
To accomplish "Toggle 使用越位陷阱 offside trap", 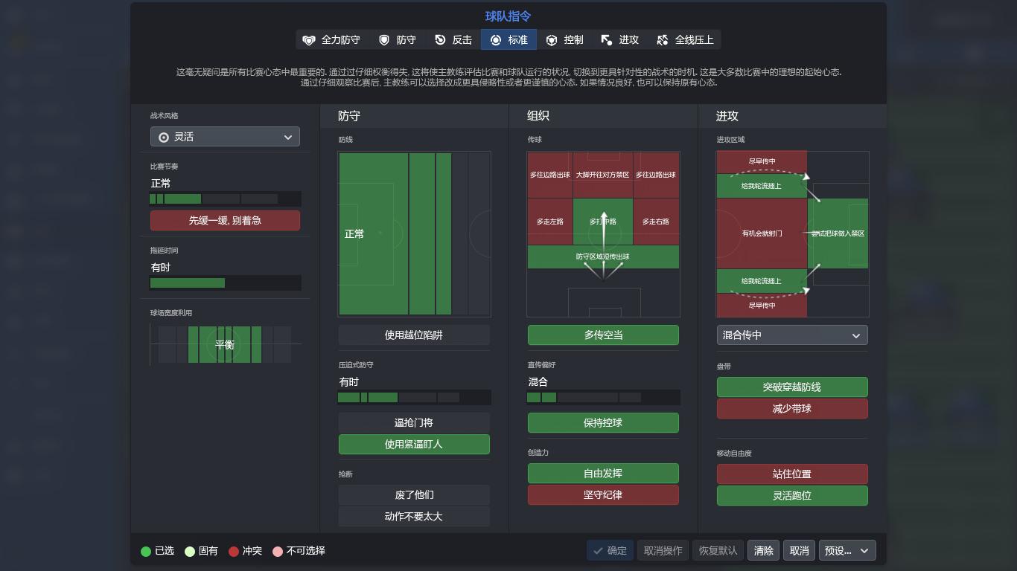I will pyautogui.click(x=414, y=334).
